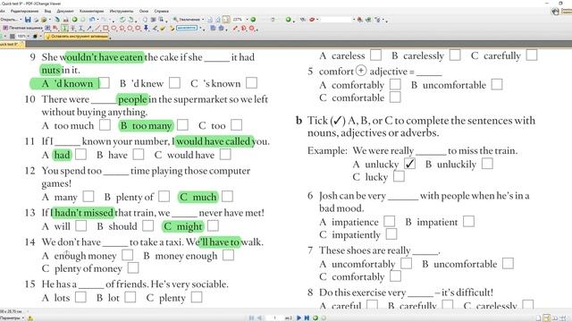Expand the search field dropdown arrow
Screen dimensions: 572x322
click(354, 20)
